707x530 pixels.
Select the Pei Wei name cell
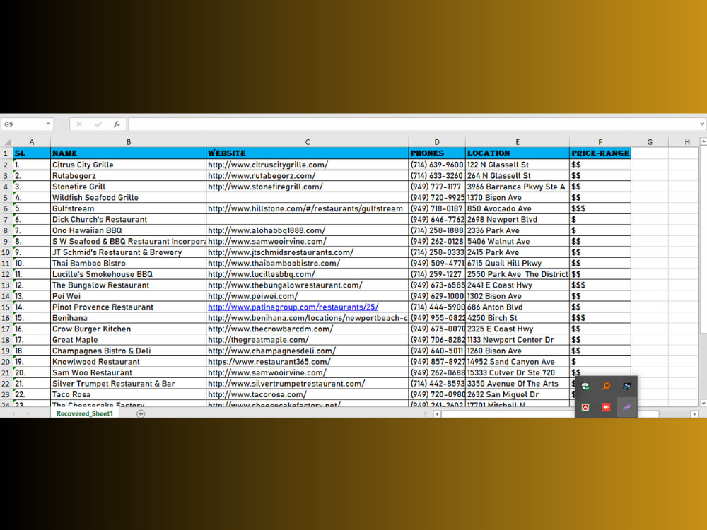pyautogui.click(x=128, y=296)
